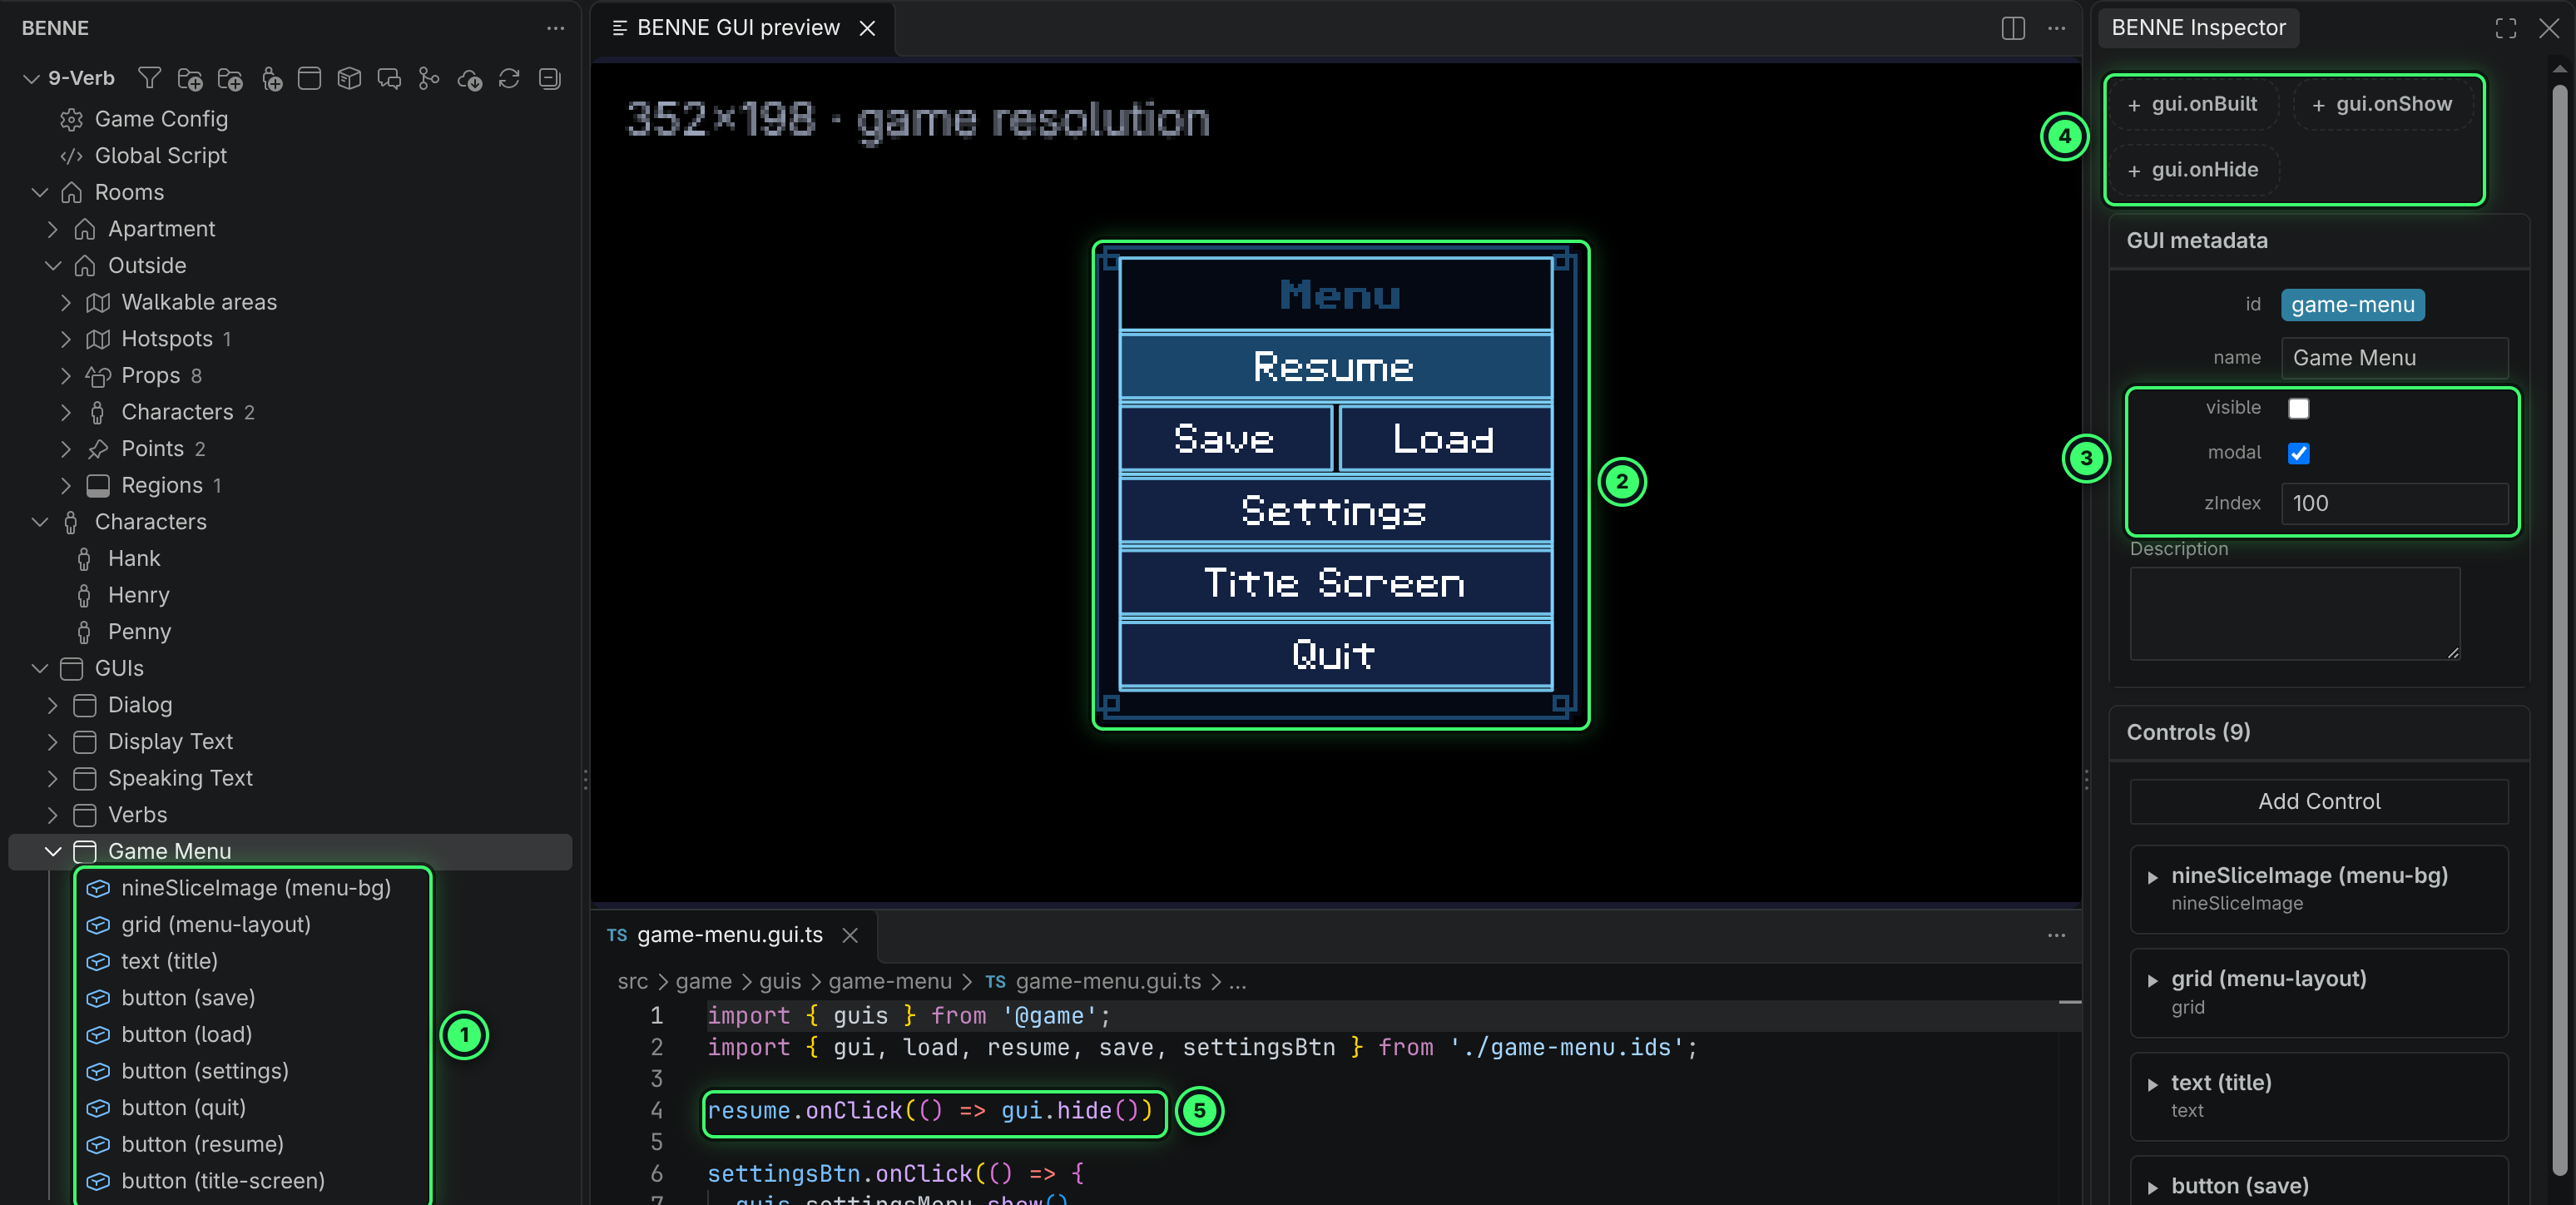Image resolution: width=2576 pixels, height=1205 pixels.
Task: Click the cube package icon in BENNE toolbar
Action: (x=349, y=78)
